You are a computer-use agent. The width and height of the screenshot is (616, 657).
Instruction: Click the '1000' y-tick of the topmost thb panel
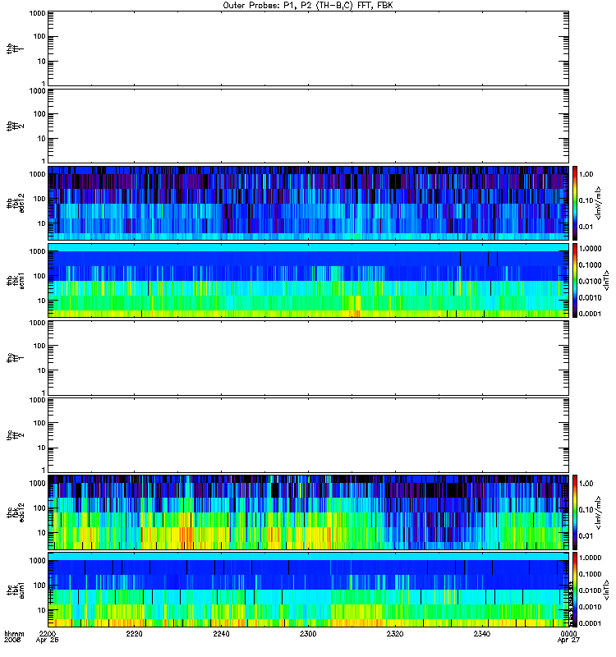pyautogui.click(x=37, y=13)
